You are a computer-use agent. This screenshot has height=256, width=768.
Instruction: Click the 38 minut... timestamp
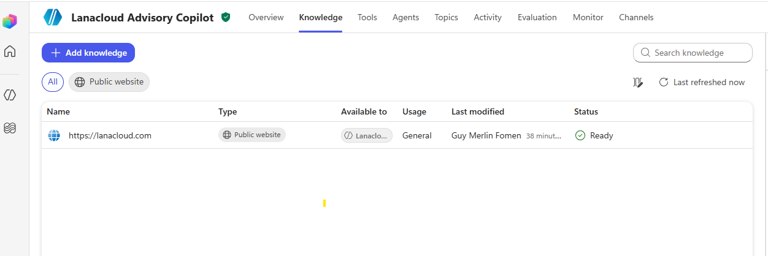click(x=543, y=136)
